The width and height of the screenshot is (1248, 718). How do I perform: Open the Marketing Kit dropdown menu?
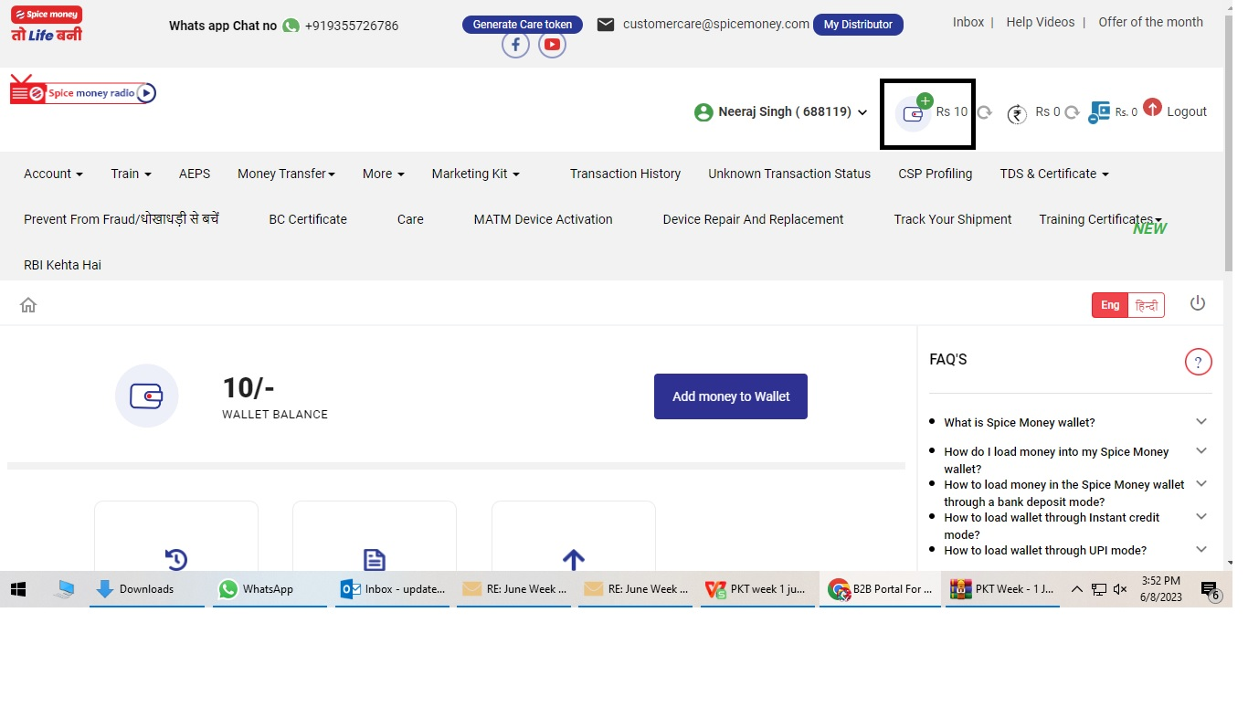click(475, 174)
